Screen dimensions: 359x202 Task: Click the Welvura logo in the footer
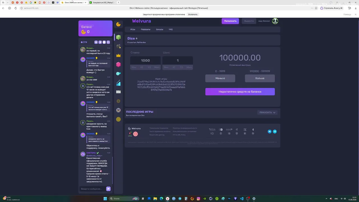[134, 128]
